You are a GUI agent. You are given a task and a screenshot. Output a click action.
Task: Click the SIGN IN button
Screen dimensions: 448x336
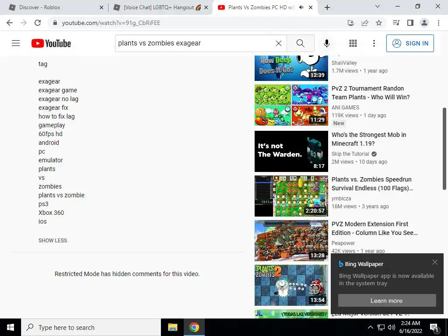(x=410, y=43)
